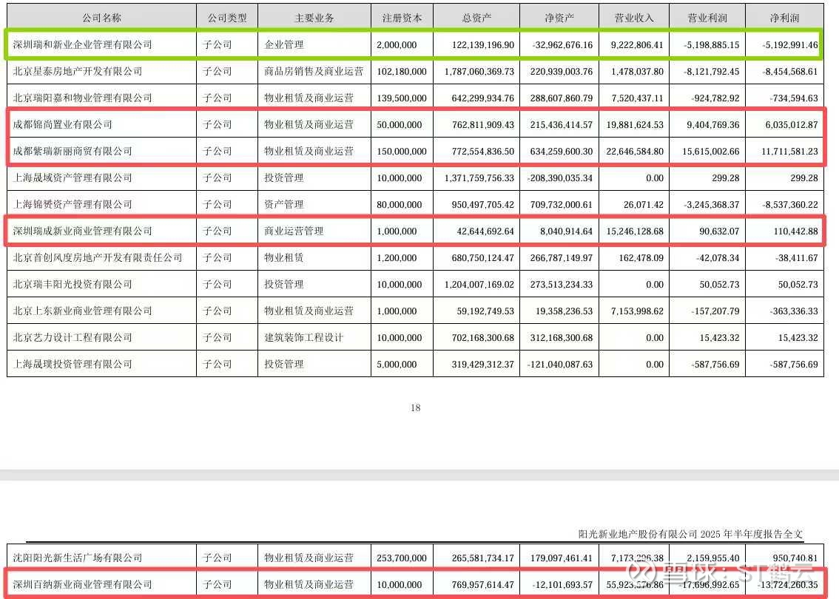Image resolution: width=839 pixels, height=599 pixels.
Task: Click registered capital 80,000,000
Action: 400,205
